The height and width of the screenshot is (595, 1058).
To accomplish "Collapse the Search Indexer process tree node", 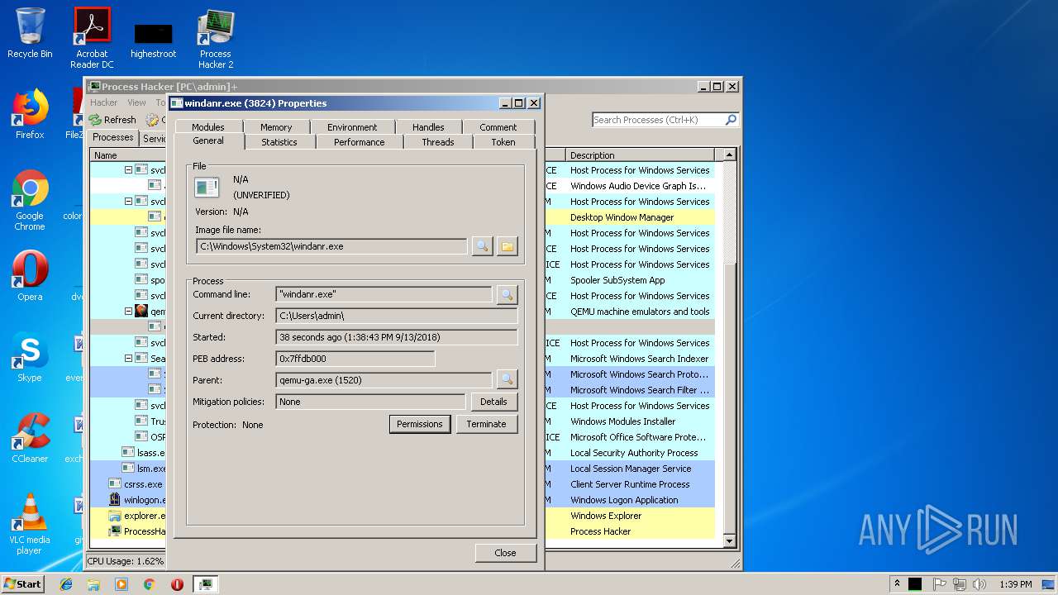I will [128, 359].
